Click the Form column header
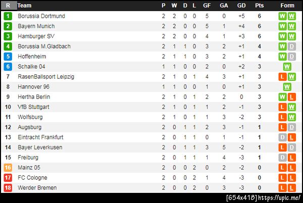Image resolution: width=303 pixels, height=203 pixels. pos(287,6)
